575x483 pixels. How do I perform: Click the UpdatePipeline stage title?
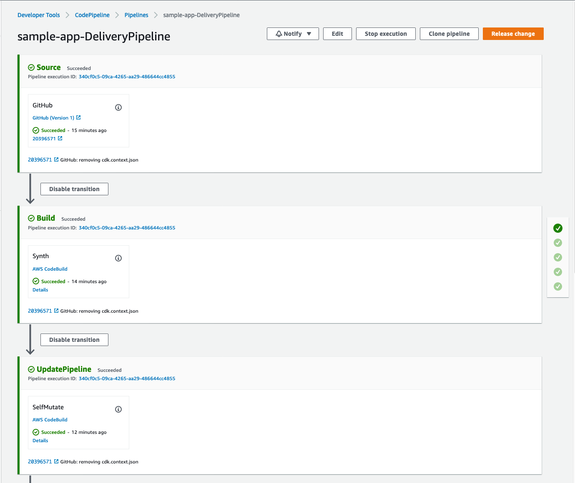pos(64,369)
